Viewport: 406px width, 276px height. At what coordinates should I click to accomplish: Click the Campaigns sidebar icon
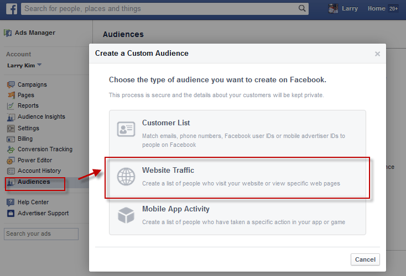pyautogui.click(x=11, y=84)
